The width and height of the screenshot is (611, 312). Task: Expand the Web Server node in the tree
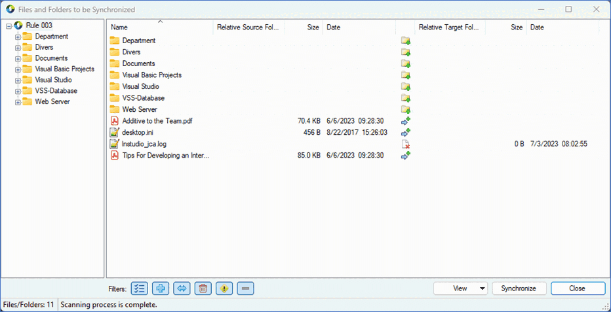18,103
